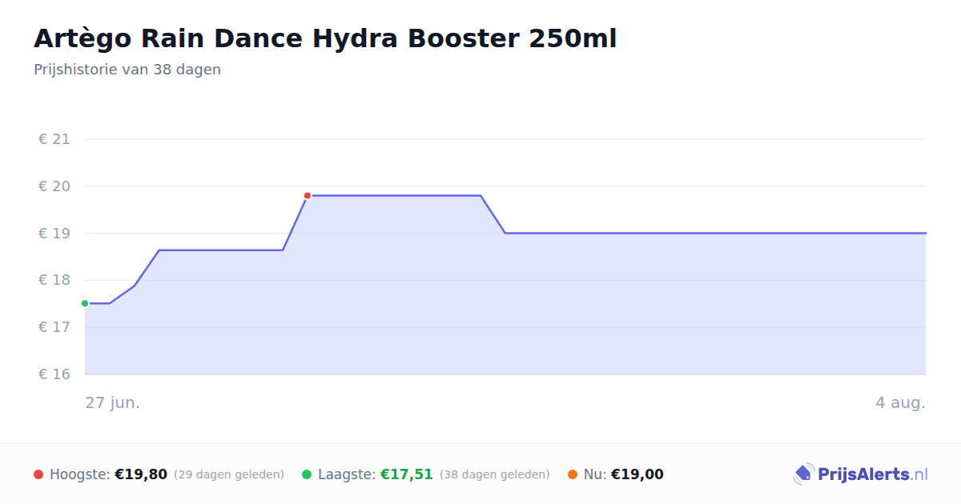This screenshot has height=504, width=961.
Task: Click the product title Artègo Rain Dance
Action: click(x=325, y=38)
